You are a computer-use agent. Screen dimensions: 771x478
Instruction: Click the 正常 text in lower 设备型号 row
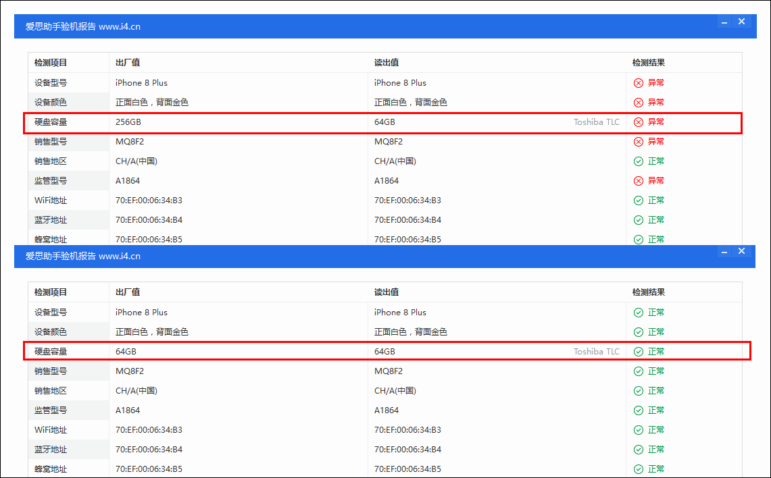(656, 313)
